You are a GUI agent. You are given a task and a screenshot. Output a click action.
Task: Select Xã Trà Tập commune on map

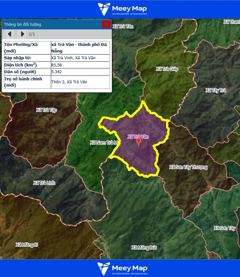tap(46, 110)
